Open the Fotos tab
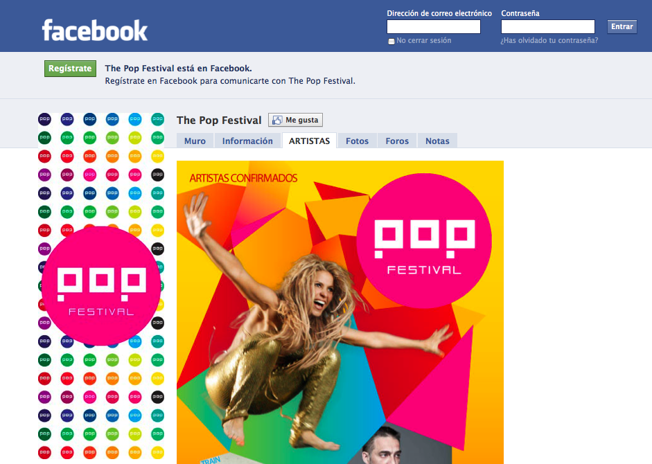This screenshot has width=652, height=464. pos(358,141)
